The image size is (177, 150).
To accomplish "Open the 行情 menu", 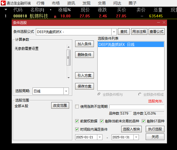I will point(40,3).
